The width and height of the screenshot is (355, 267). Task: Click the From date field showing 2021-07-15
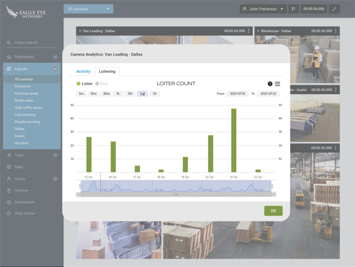pyautogui.click(x=238, y=93)
